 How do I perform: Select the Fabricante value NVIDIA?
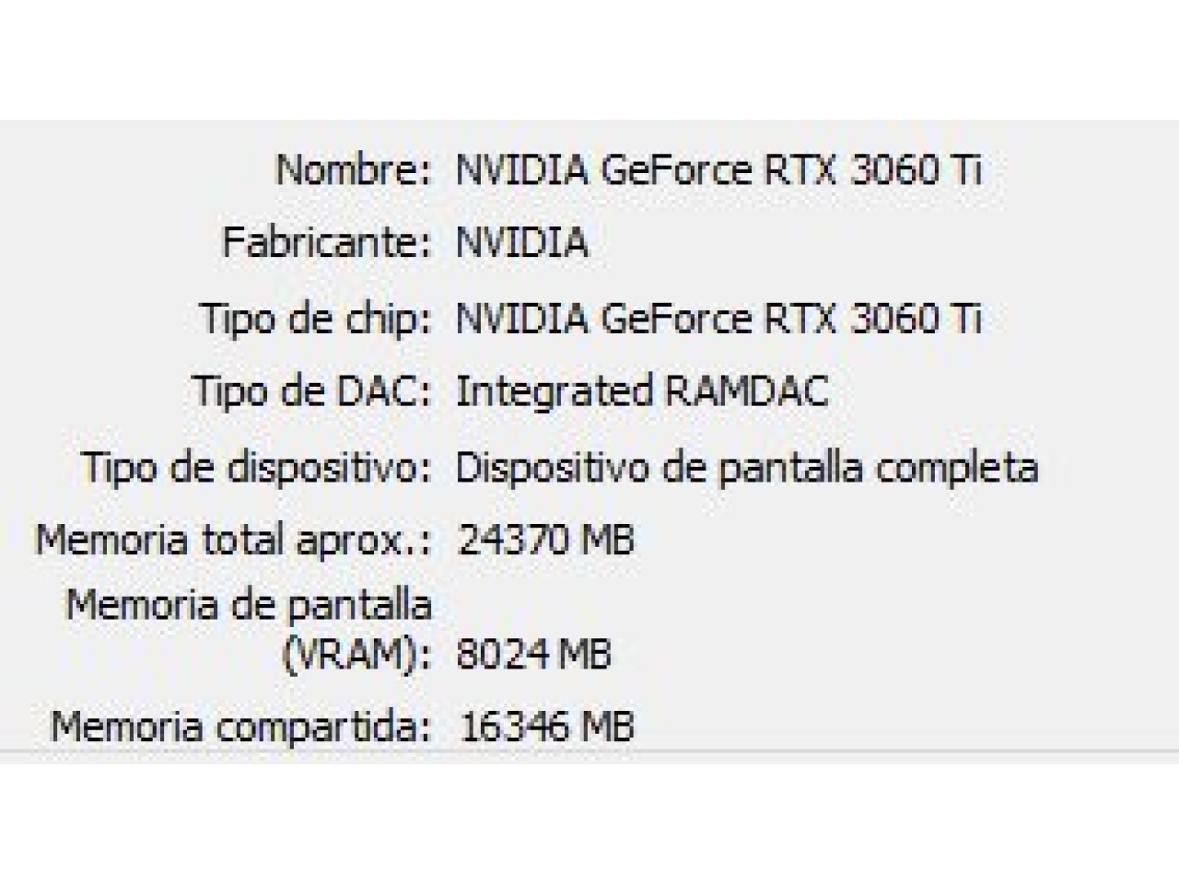click(x=522, y=243)
